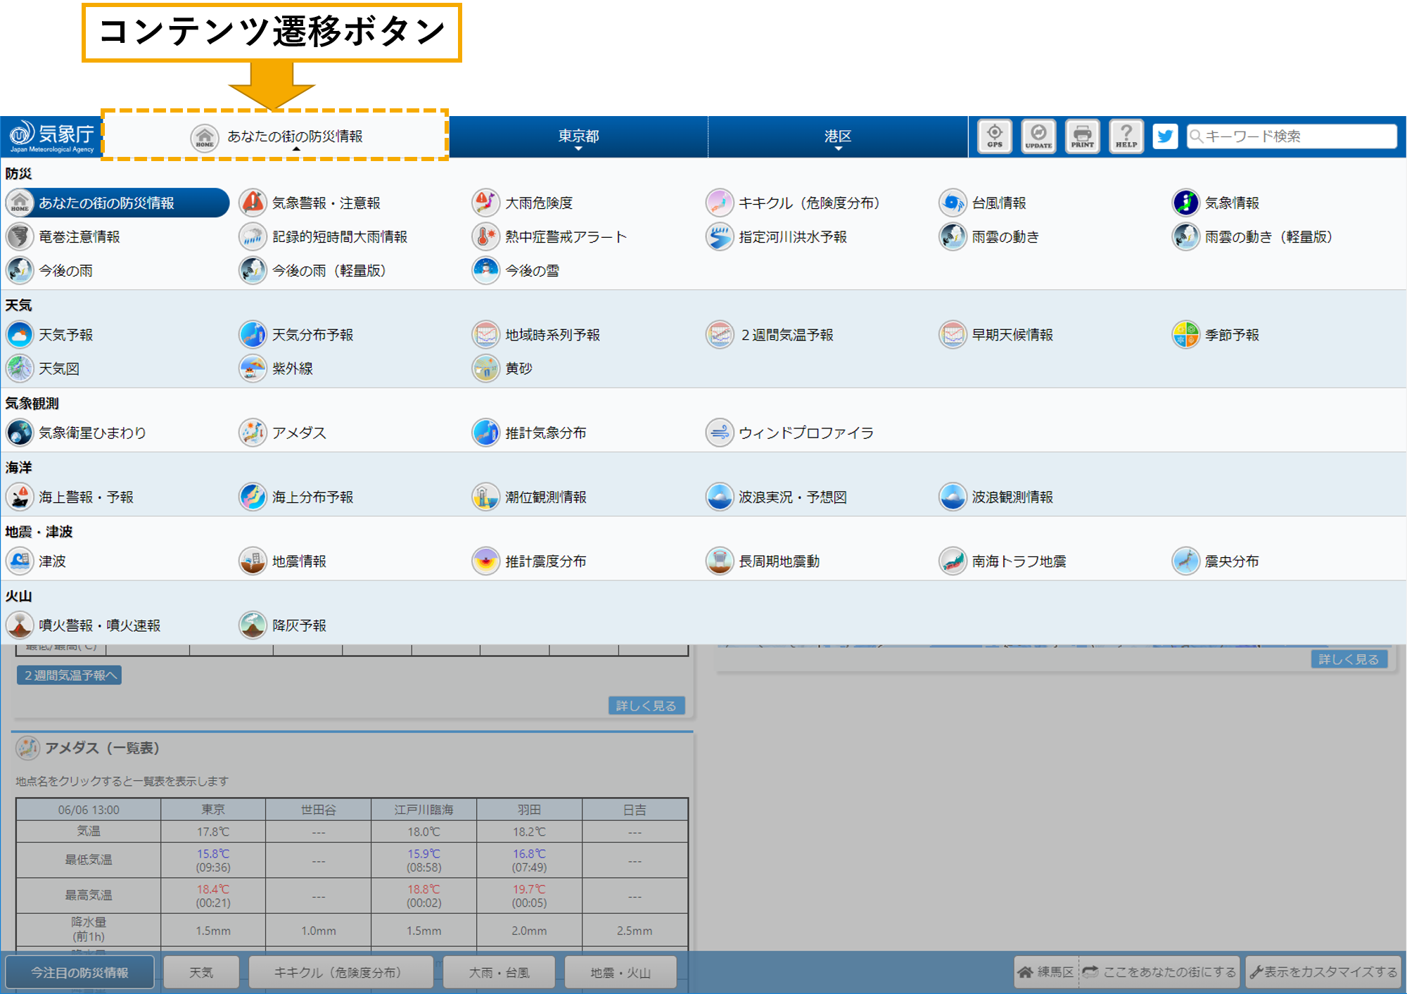Open the Twitter icon in the header
The image size is (1407, 994).
coord(1165,136)
